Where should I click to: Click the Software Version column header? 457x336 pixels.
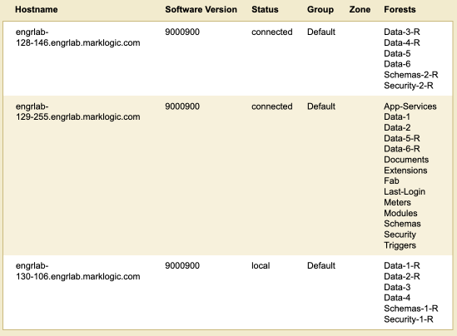point(201,10)
